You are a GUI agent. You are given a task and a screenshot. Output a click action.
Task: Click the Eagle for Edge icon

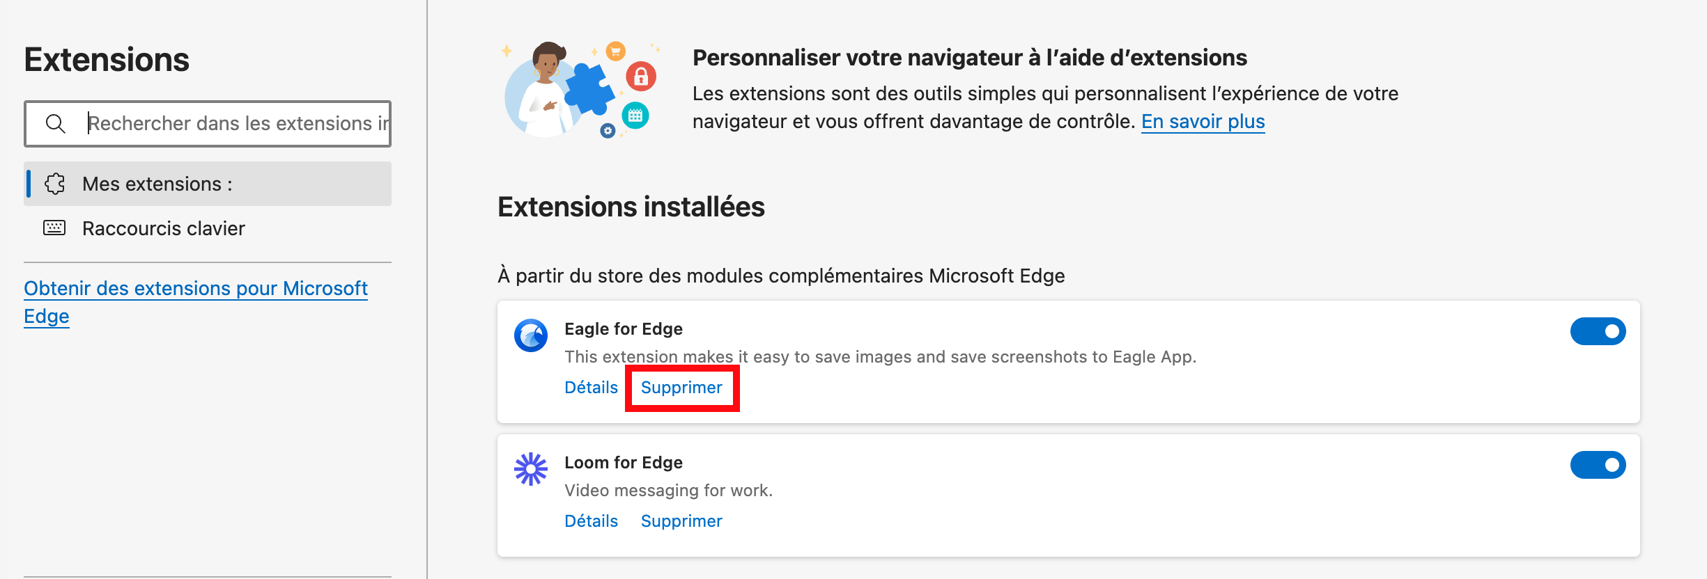[x=531, y=335]
